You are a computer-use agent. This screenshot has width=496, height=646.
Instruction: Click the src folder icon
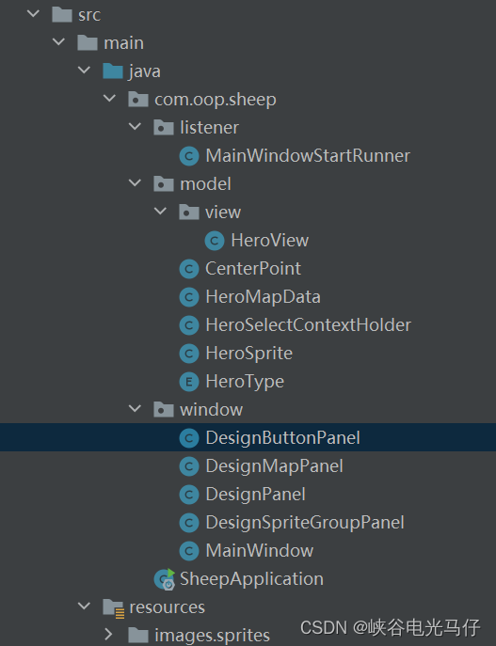tap(62, 14)
